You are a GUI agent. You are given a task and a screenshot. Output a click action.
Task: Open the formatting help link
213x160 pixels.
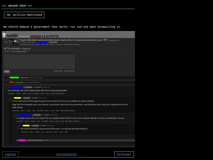pos(69,71)
